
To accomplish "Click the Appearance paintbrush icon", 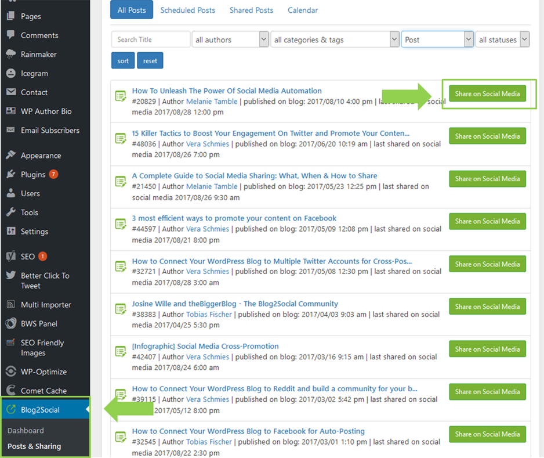I will click(x=11, y=155).
